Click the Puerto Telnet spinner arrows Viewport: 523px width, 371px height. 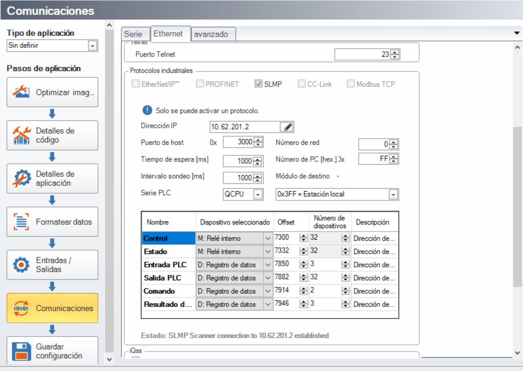coord(395,54)
